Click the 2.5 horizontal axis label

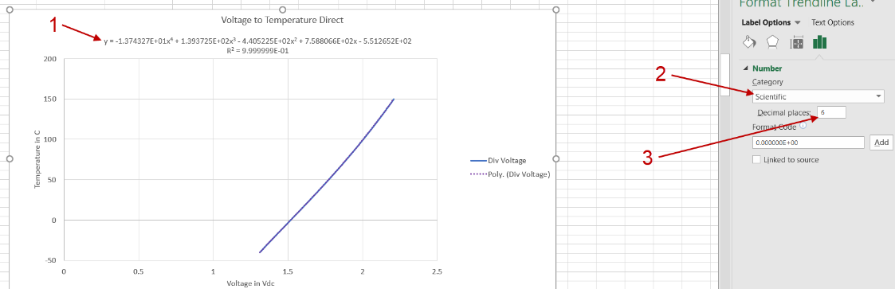(438, 272)
